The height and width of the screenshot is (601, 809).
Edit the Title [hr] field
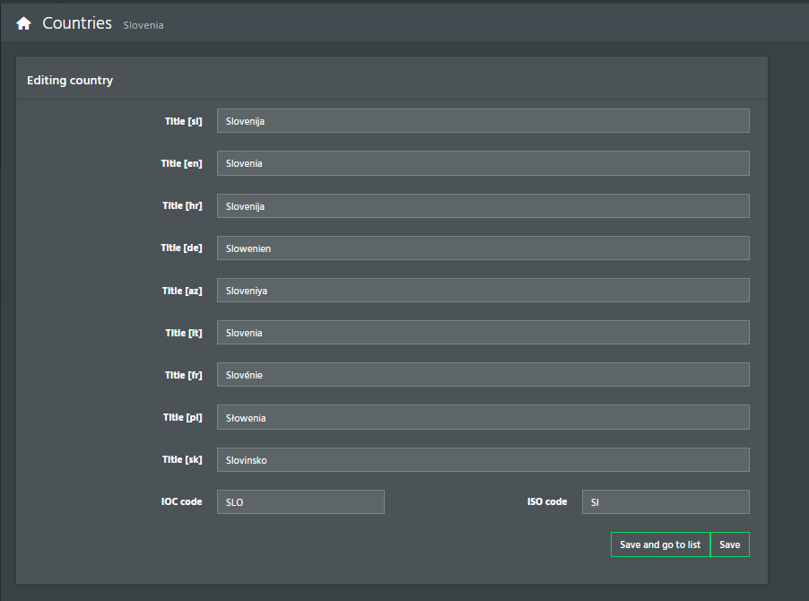click(x=483, y=205)
